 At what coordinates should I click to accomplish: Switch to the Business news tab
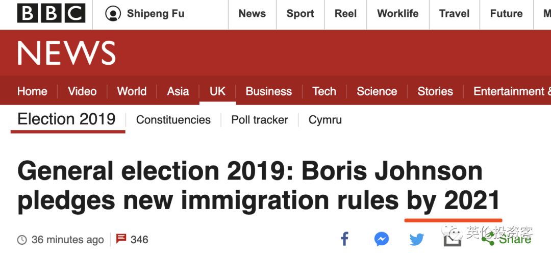(x=268, y=91)
